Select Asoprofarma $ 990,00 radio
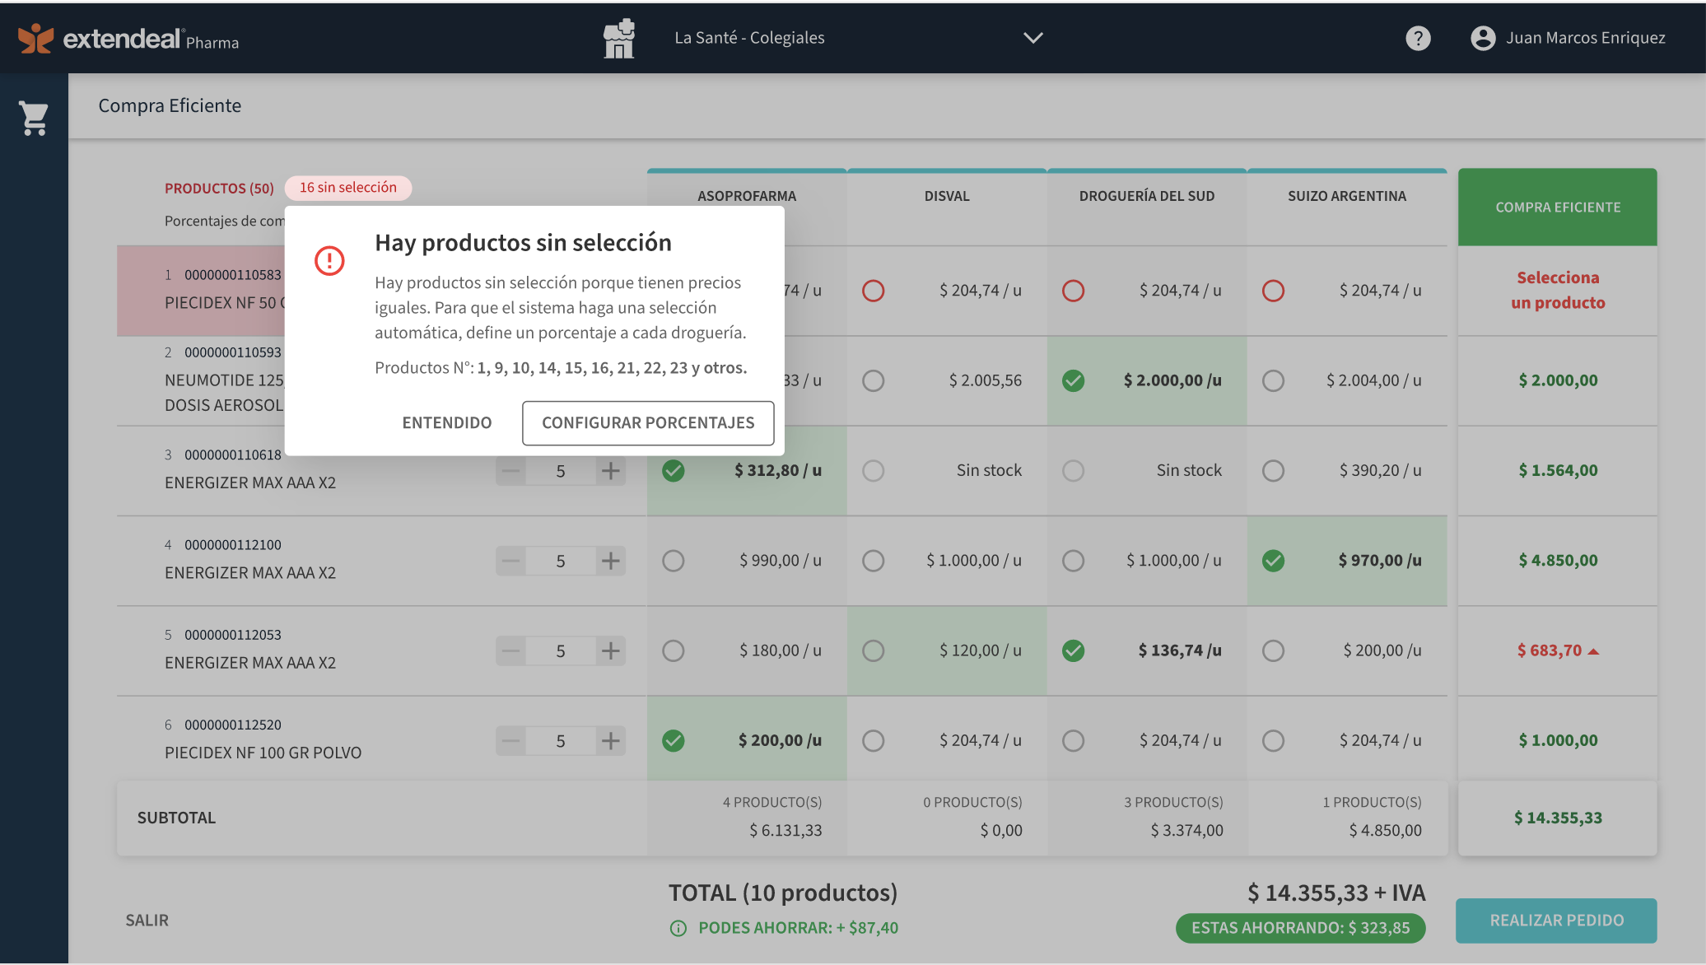 [x=673, y=561]
